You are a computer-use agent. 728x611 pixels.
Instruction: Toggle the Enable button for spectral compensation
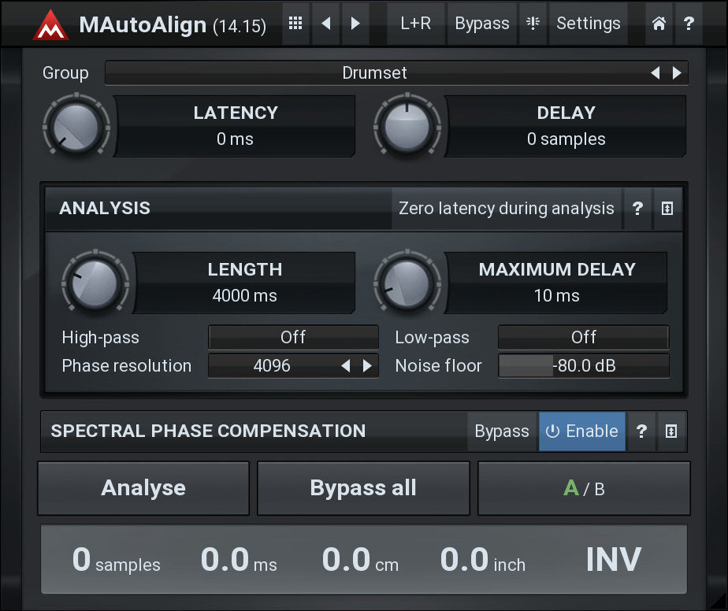click(x=581, y=431)
